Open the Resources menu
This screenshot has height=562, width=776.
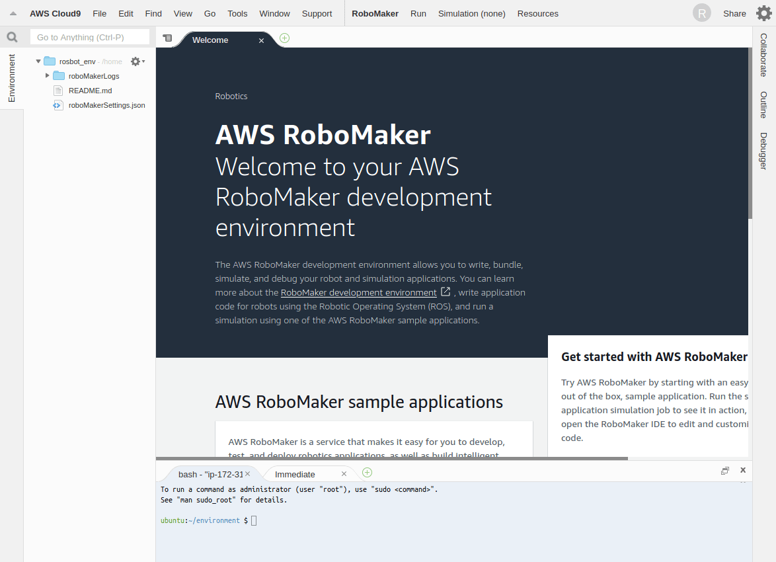click(538, 14)
